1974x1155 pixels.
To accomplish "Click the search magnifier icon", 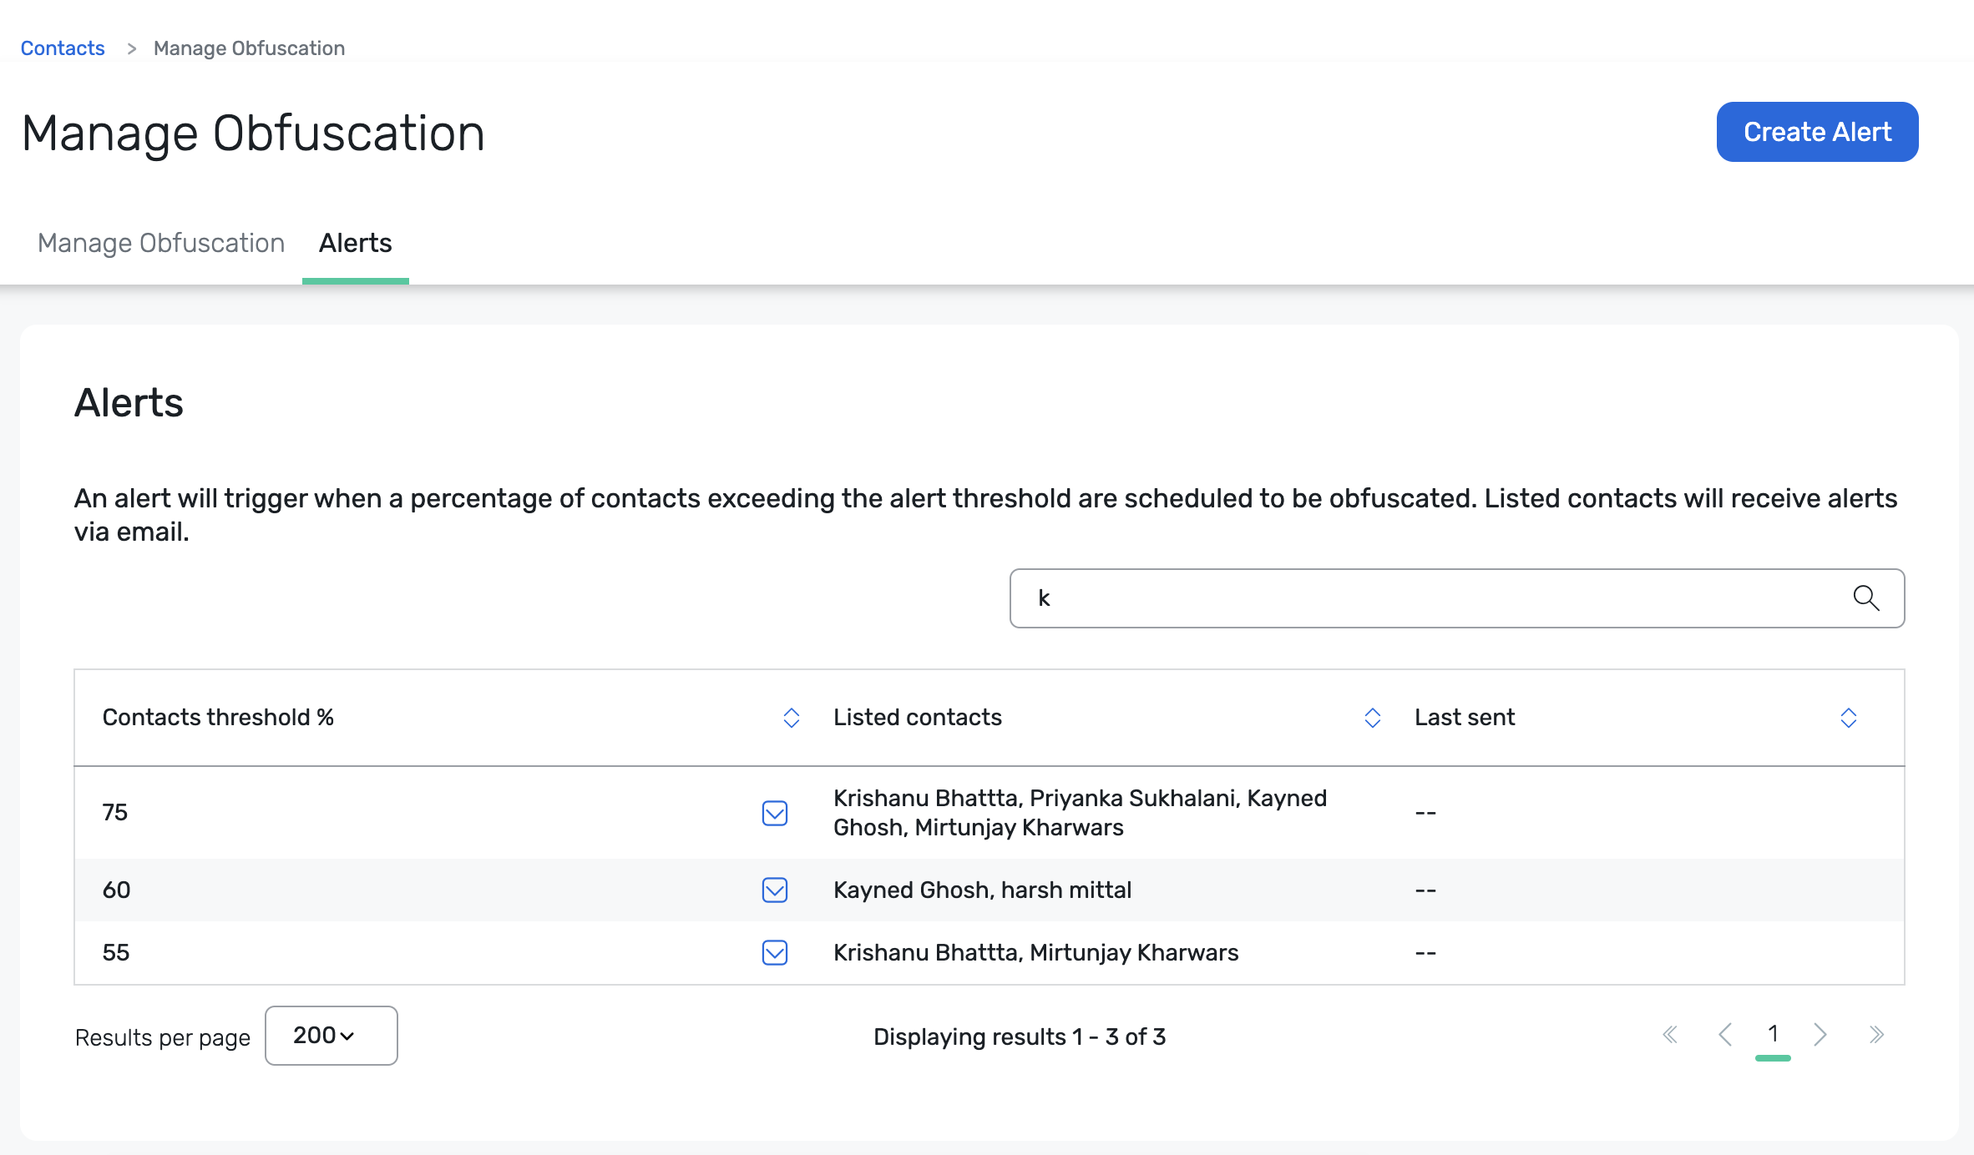I will click(1865, 598).
